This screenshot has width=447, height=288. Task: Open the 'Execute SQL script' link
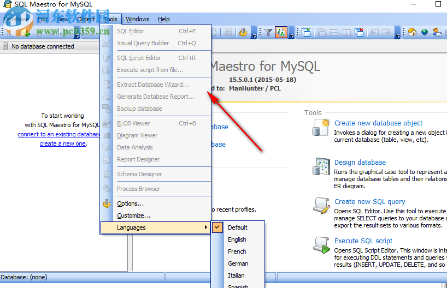pos(363,241)
